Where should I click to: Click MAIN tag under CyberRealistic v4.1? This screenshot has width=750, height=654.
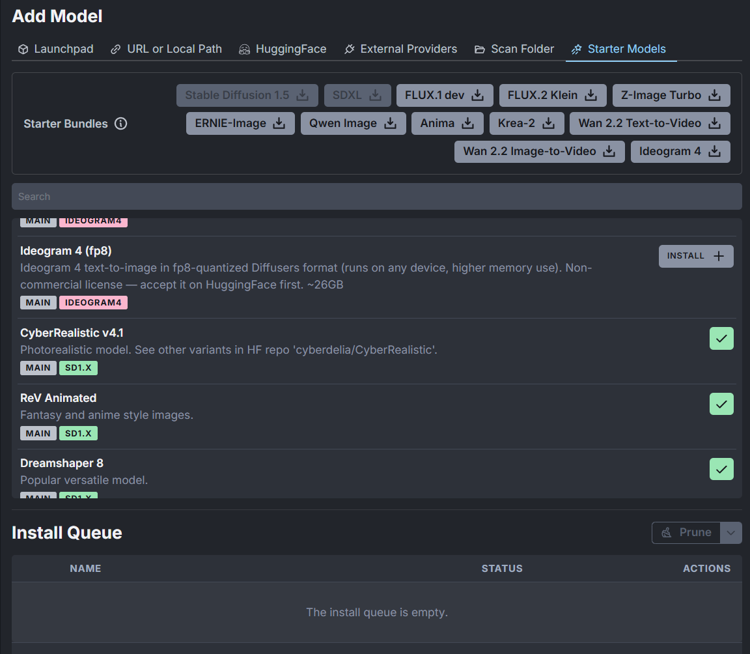[x=38, y=368]
